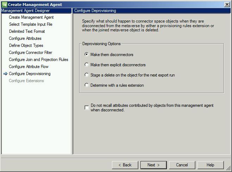The width and height of the screenshot is (232, 172).
Task: Go to Configure Attributes step
Action: pyautogui.click(x=25, y=38)
